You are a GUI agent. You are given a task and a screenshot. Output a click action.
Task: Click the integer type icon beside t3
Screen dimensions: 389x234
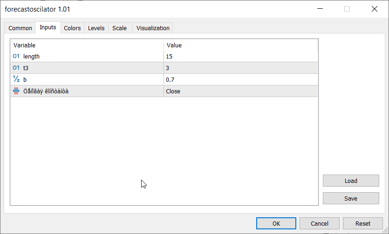point(16,68)
